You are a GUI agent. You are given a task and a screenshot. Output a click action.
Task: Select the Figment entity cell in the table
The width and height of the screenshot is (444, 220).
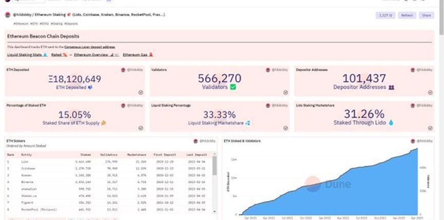click(27, 203)
